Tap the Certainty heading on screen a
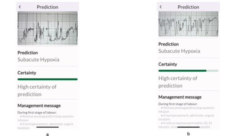Screen dimensions: 238x136 click(x=27, y=73)
